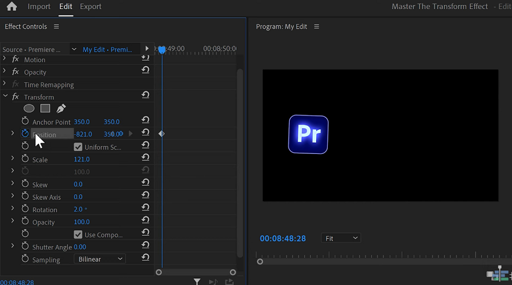Click the Effect Controls filter properties funnel icon
512x285 pixels.
click(197, 281)
